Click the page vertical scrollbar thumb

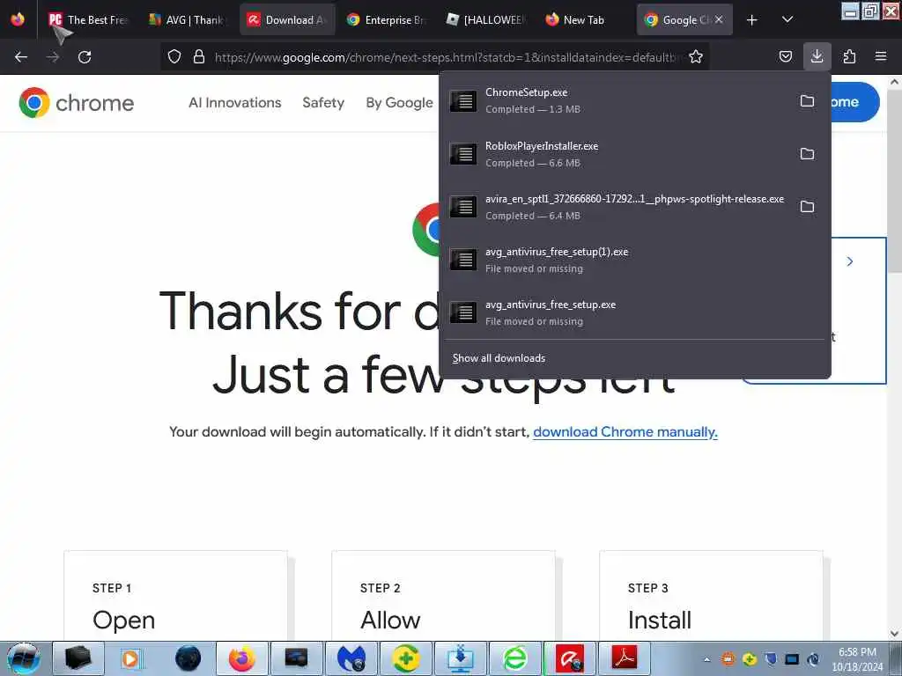894,181
